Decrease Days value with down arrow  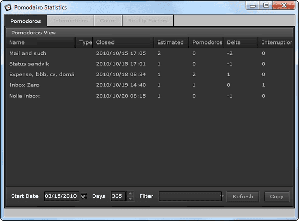coord(130,199)
